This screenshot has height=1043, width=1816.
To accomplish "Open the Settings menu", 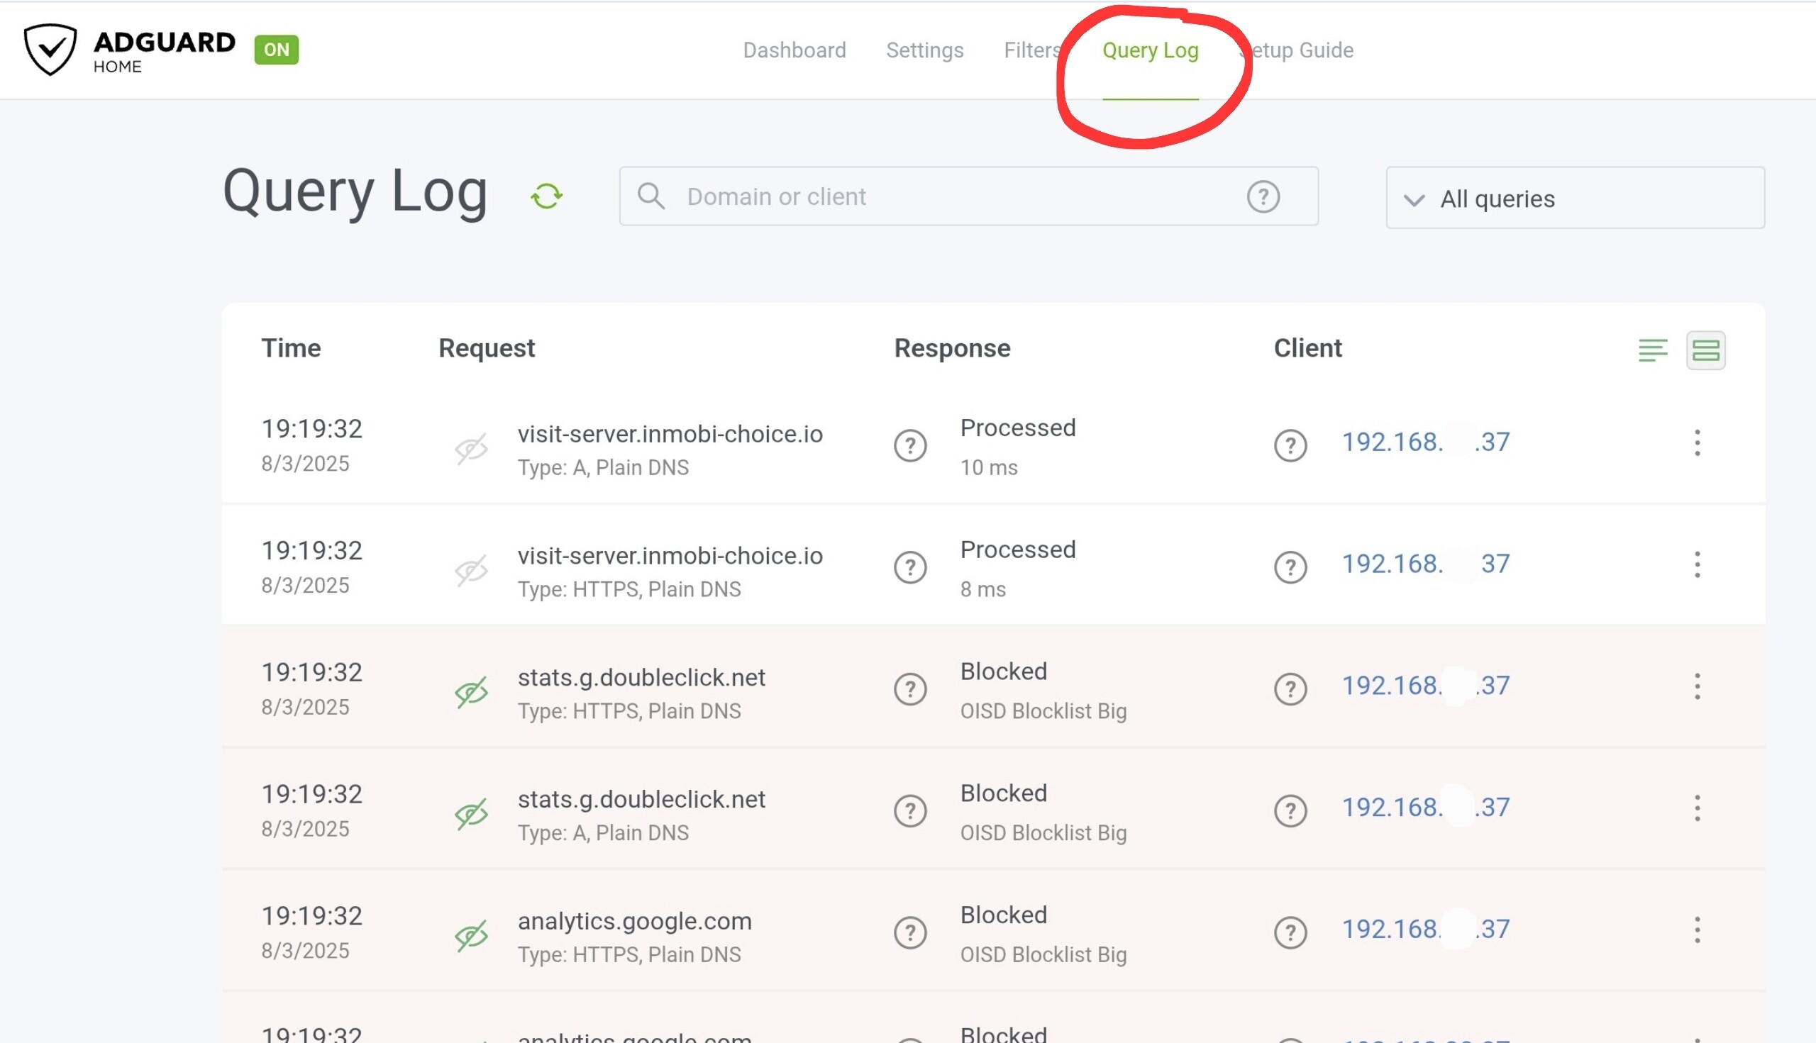I will tap(924, 50).
